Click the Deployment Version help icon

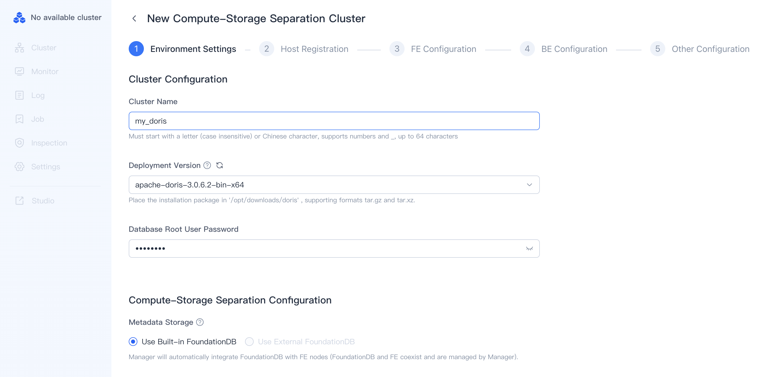pyautogui.click(x=207, y=165)
